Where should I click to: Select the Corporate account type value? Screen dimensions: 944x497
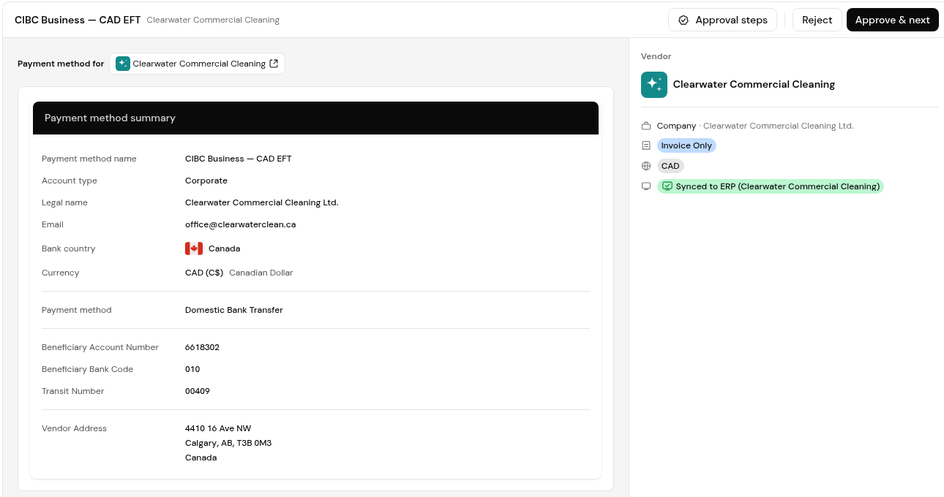point(206,181)
